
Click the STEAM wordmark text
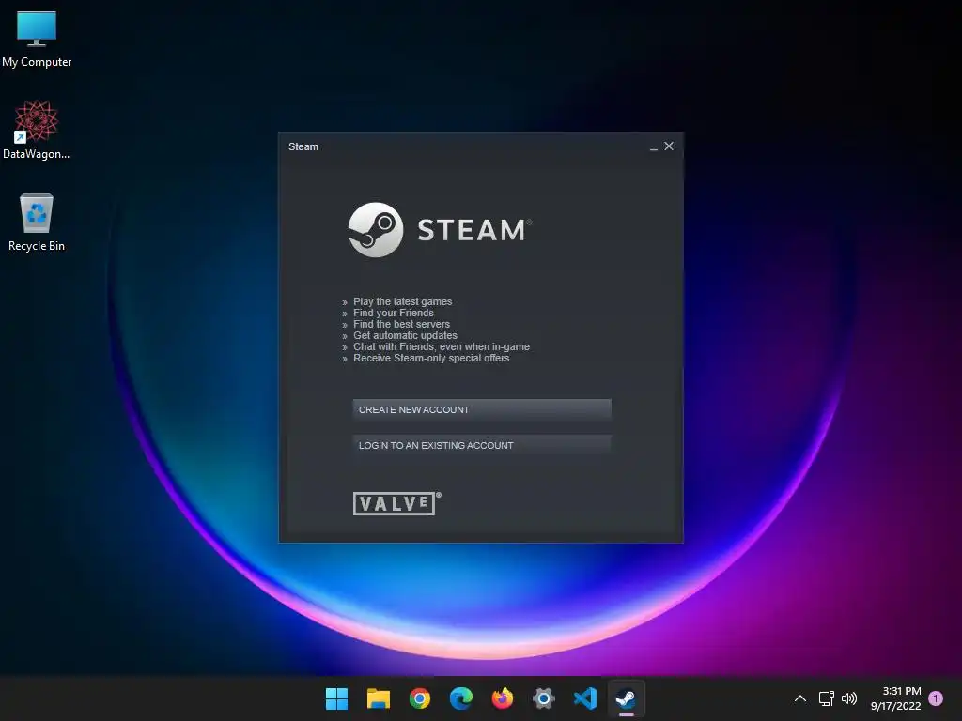click(x=472, y=231)
